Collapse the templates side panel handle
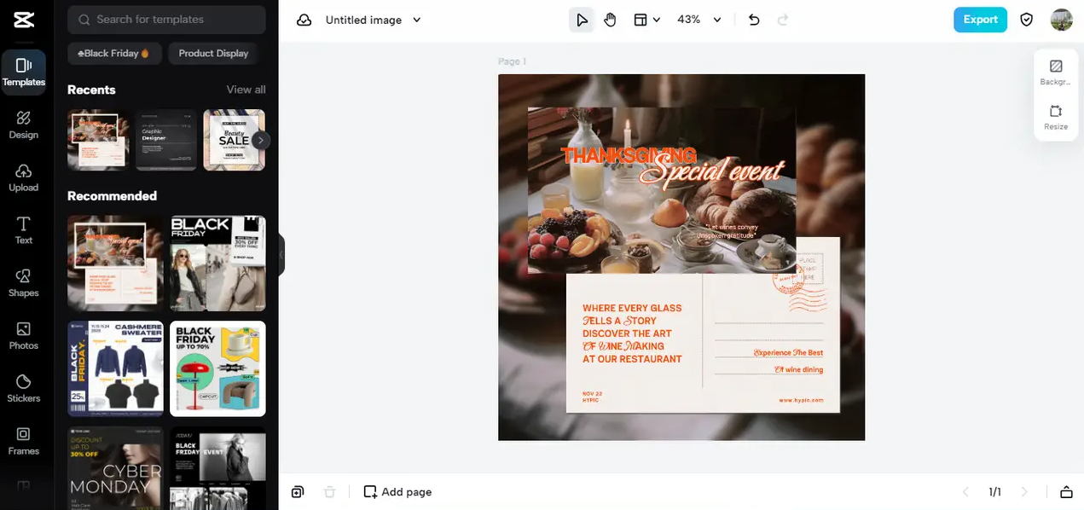1084x510 pixels. coord(281,255)
